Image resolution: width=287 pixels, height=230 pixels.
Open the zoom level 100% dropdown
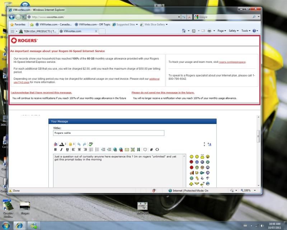(249, 190)
